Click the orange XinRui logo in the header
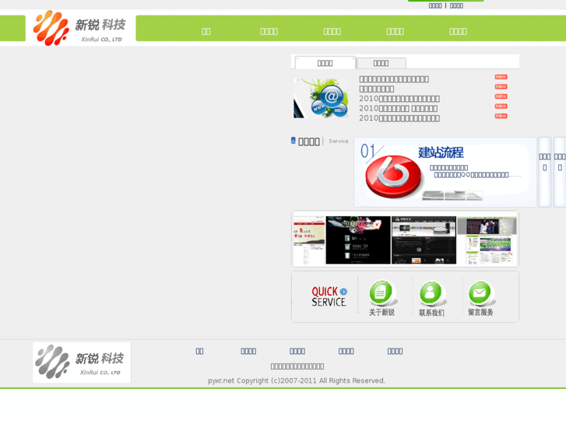The image size is (566, 424). pyautogui.click(x=79, y=28)
